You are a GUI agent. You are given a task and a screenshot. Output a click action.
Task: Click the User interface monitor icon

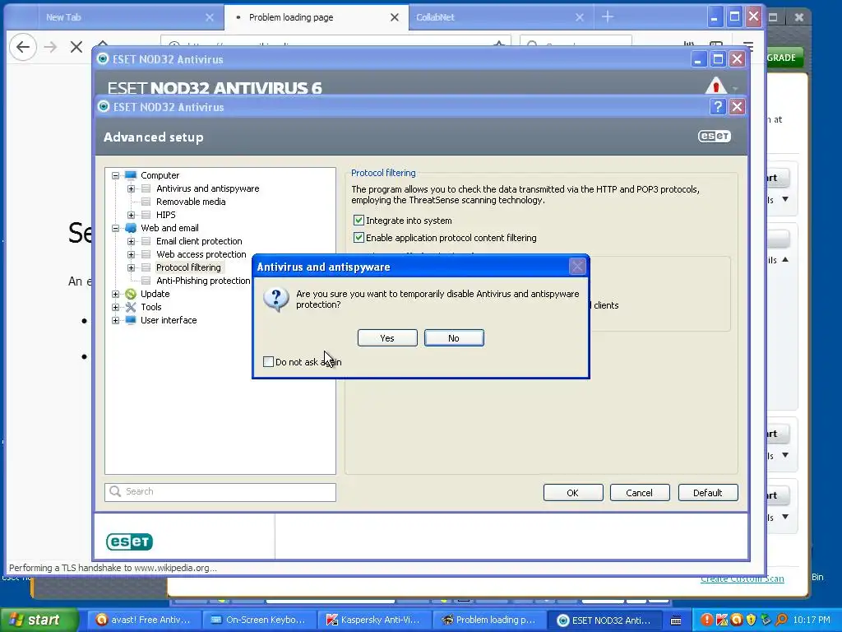pyautogui.click(x=131, y=320)
